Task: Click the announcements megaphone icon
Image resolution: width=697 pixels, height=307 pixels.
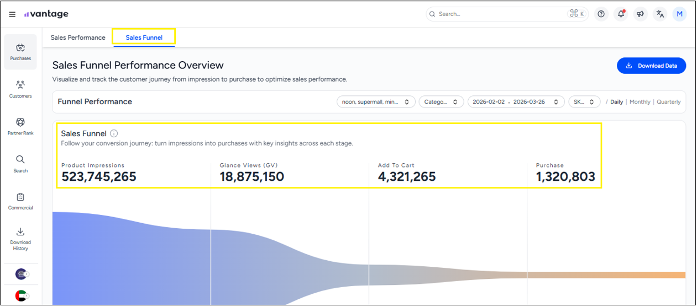Action: coord(640,14)
